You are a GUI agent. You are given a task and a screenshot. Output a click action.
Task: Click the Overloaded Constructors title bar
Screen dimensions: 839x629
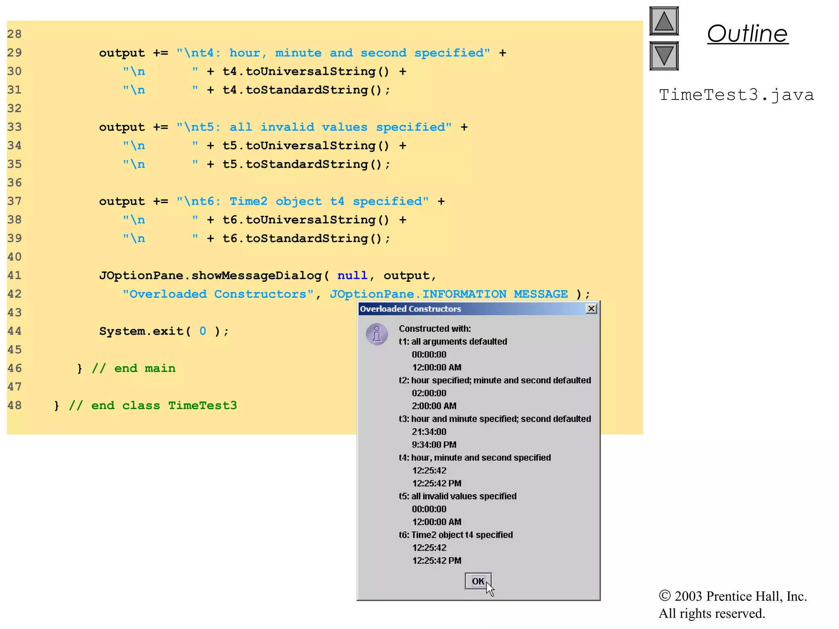(x=478, y=309)
